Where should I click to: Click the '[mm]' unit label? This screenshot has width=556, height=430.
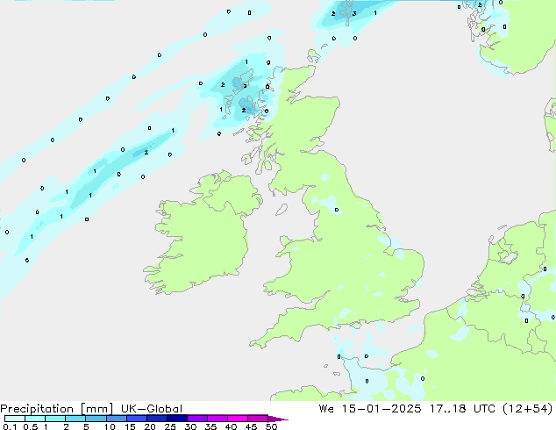[x=96, y=409]
